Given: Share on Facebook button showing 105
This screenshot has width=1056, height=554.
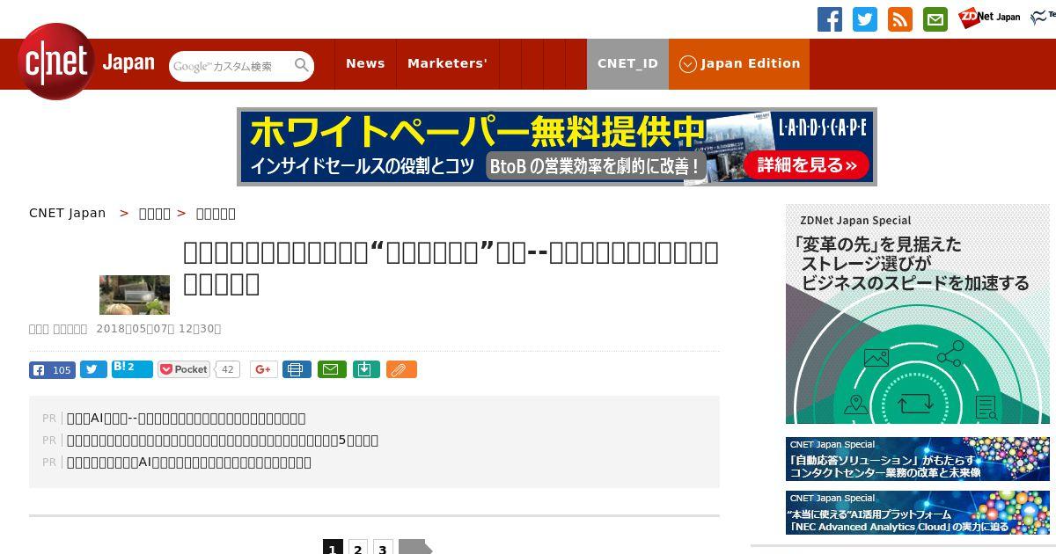Looking at the screenshot, I should [52, 370].
